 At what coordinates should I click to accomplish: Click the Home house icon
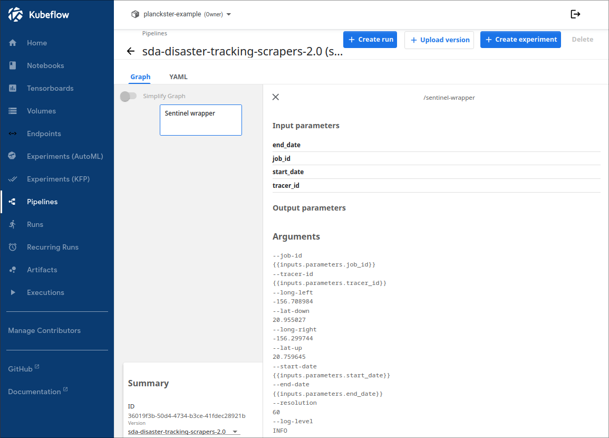13,43
